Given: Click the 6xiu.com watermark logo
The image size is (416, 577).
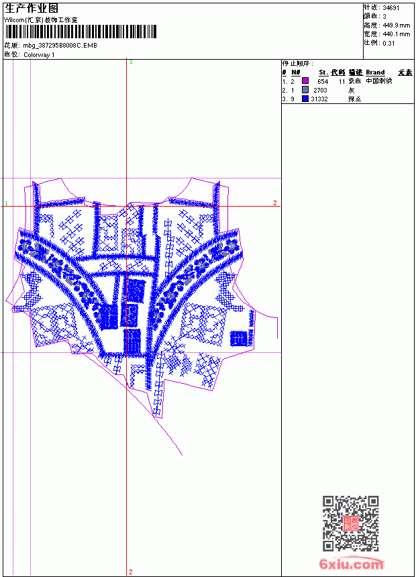Looking at the screenshot, I should coord(352,564).
